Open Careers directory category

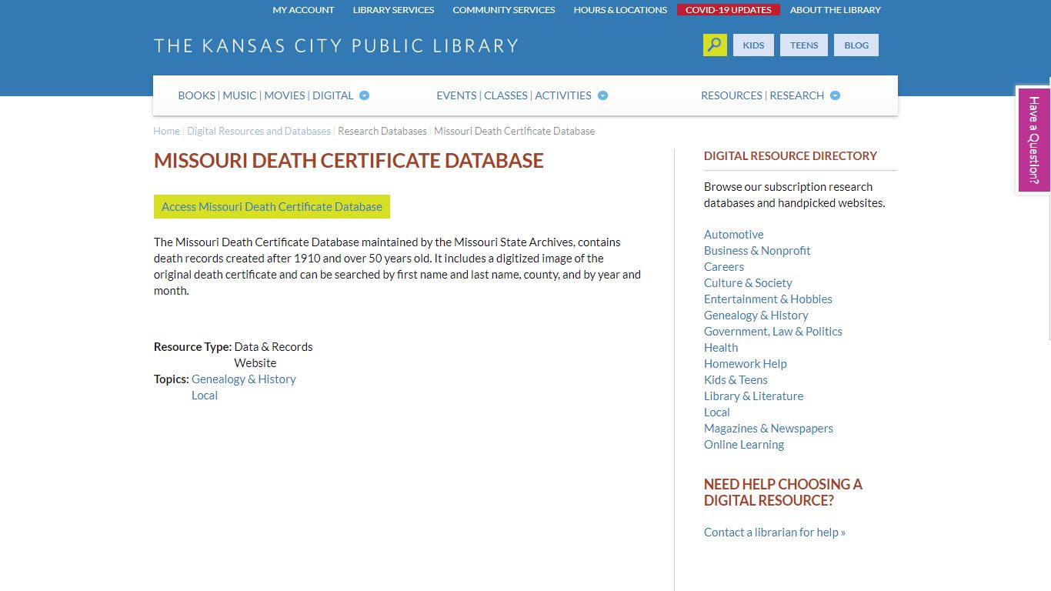(x=724, y=267)
